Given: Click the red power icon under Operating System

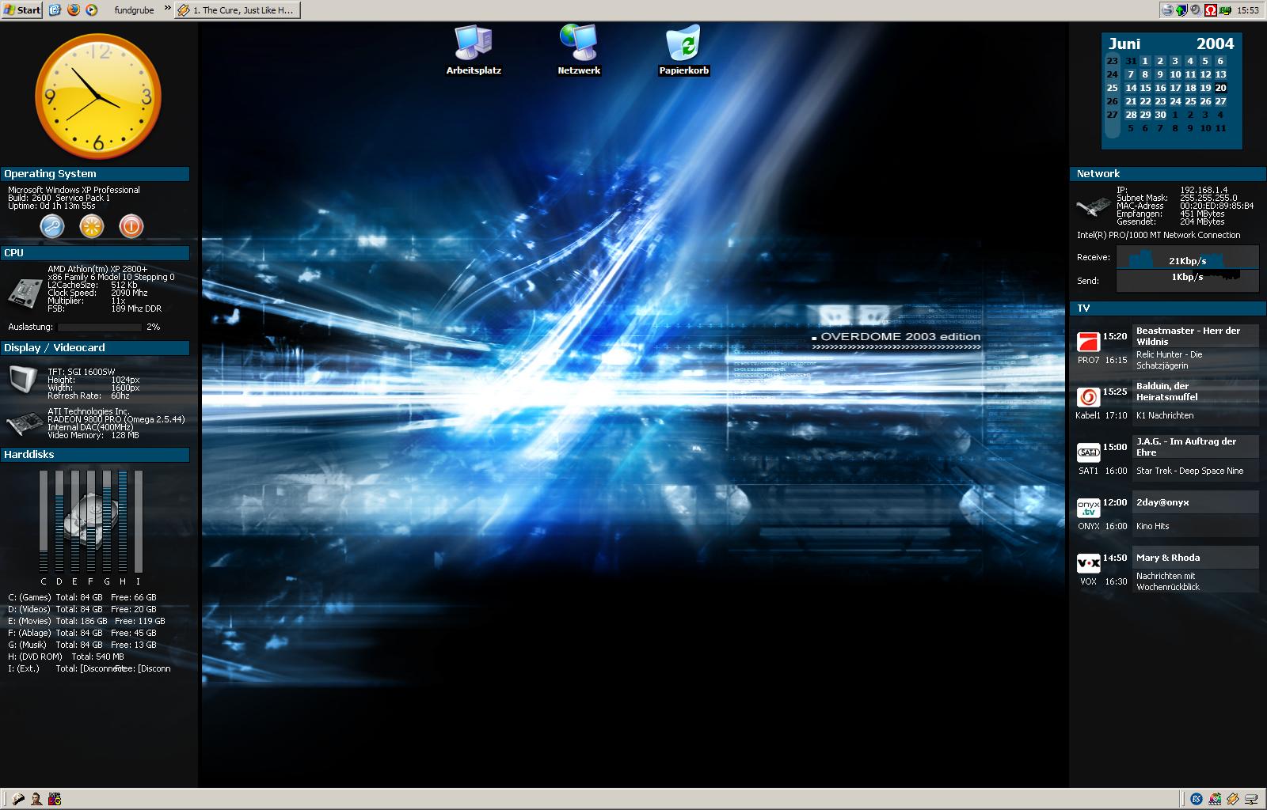Looking at the screenshot, I should click(x=131, y=227).
